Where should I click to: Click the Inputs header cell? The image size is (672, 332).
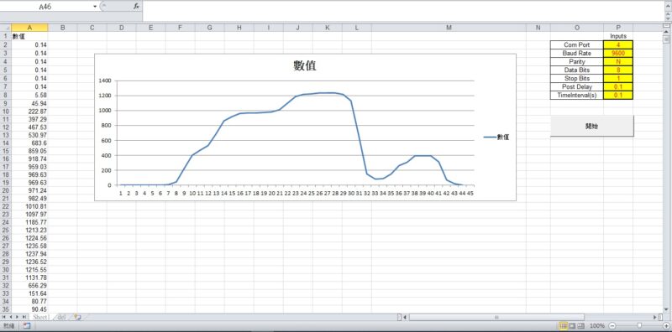[618, 36]
